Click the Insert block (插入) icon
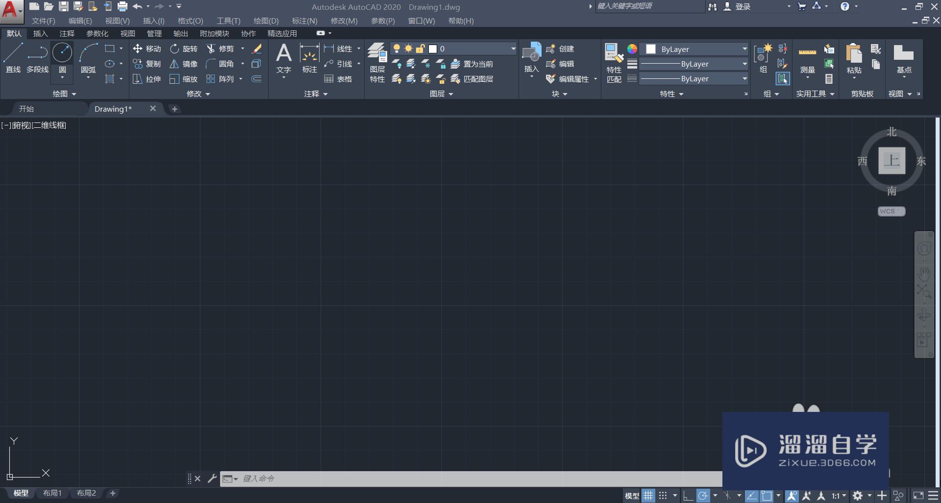 (x=532, y=58)
